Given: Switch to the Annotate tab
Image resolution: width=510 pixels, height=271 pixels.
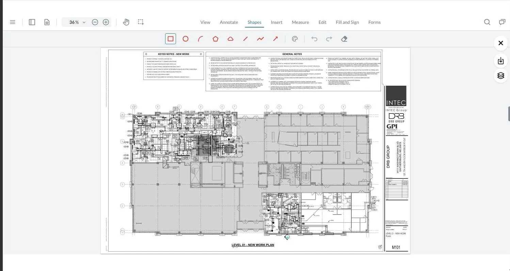Looking at the screenshot, I should tap(229, 22).
